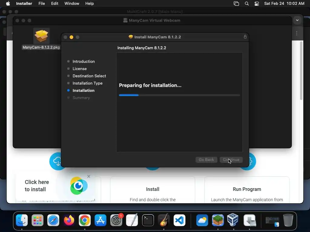310x232 pixels.
Task: Click 'Click here to install' banner text
Action: click(x=37, y=186)
